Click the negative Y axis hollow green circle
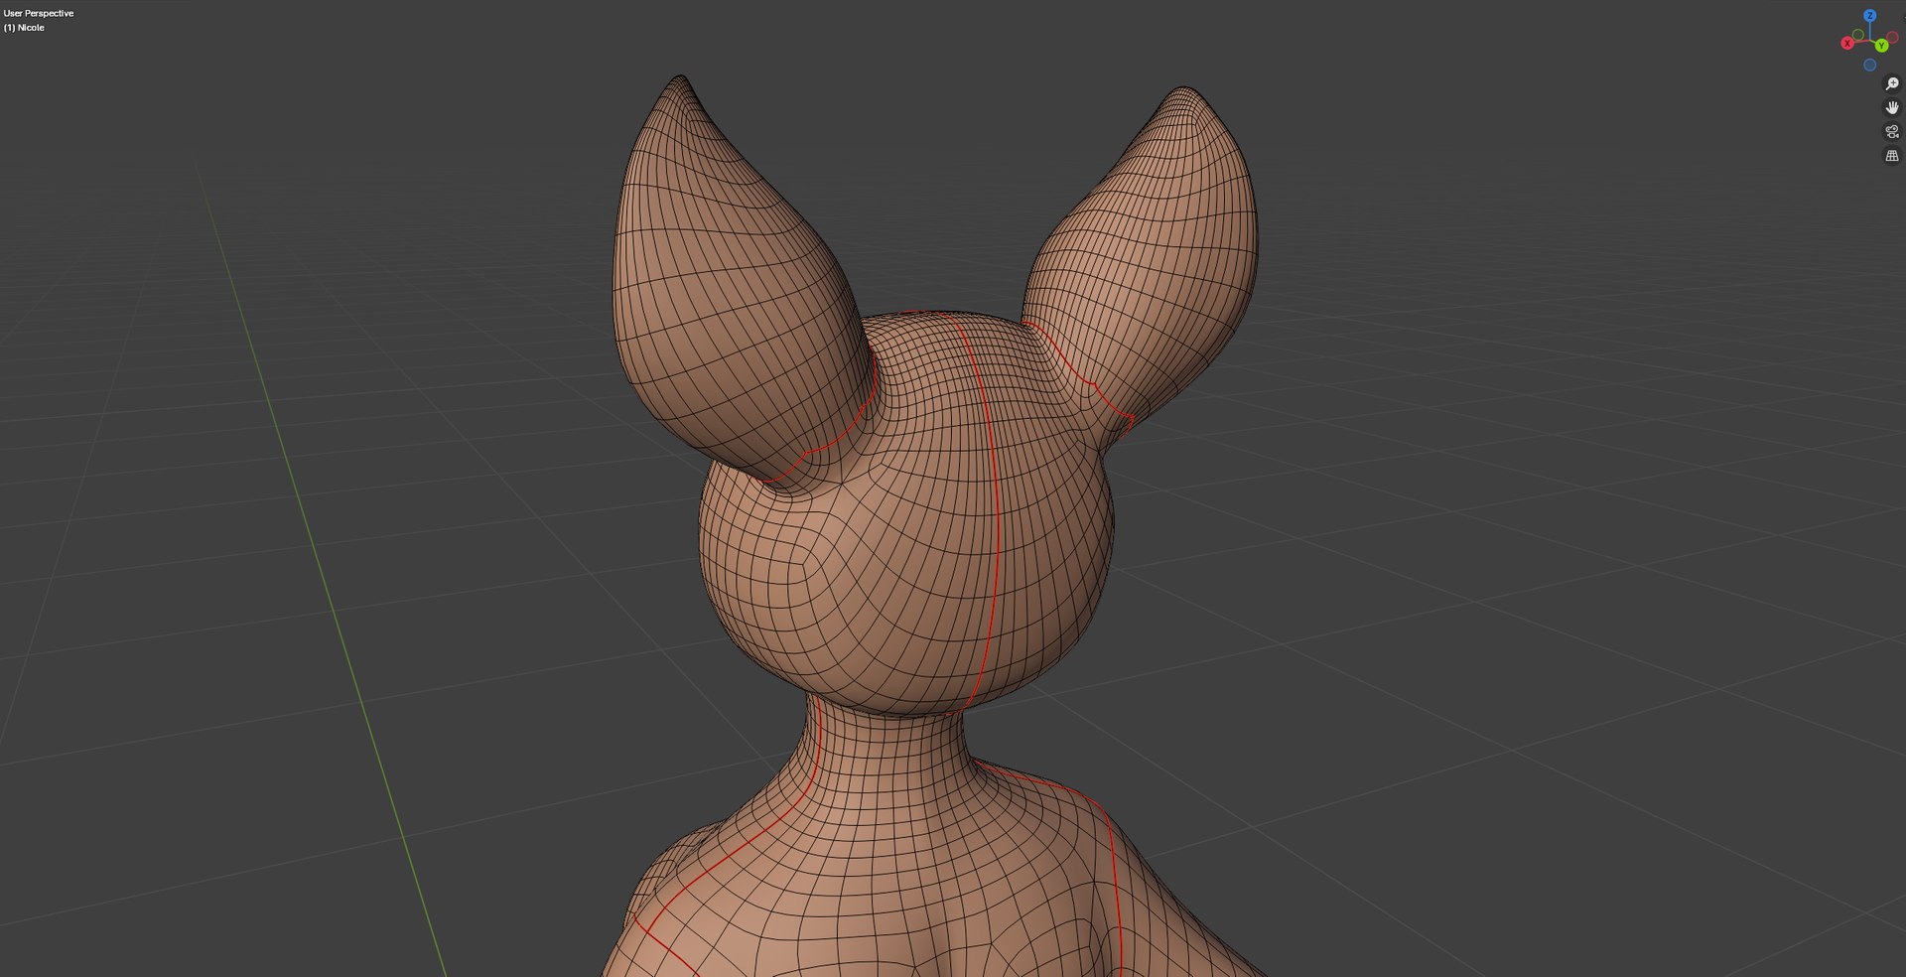This screenshot has height=977, width=1906. tap(1858, 34)
